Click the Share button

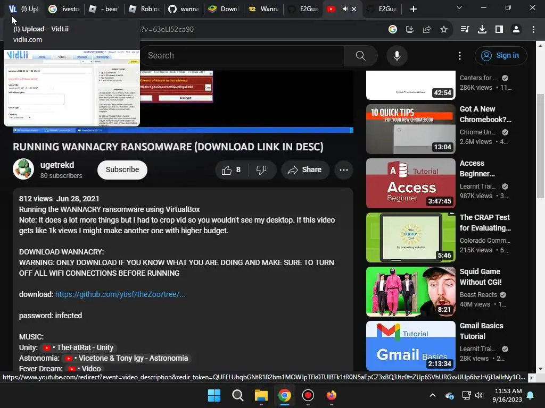click(x=305, y=169)
